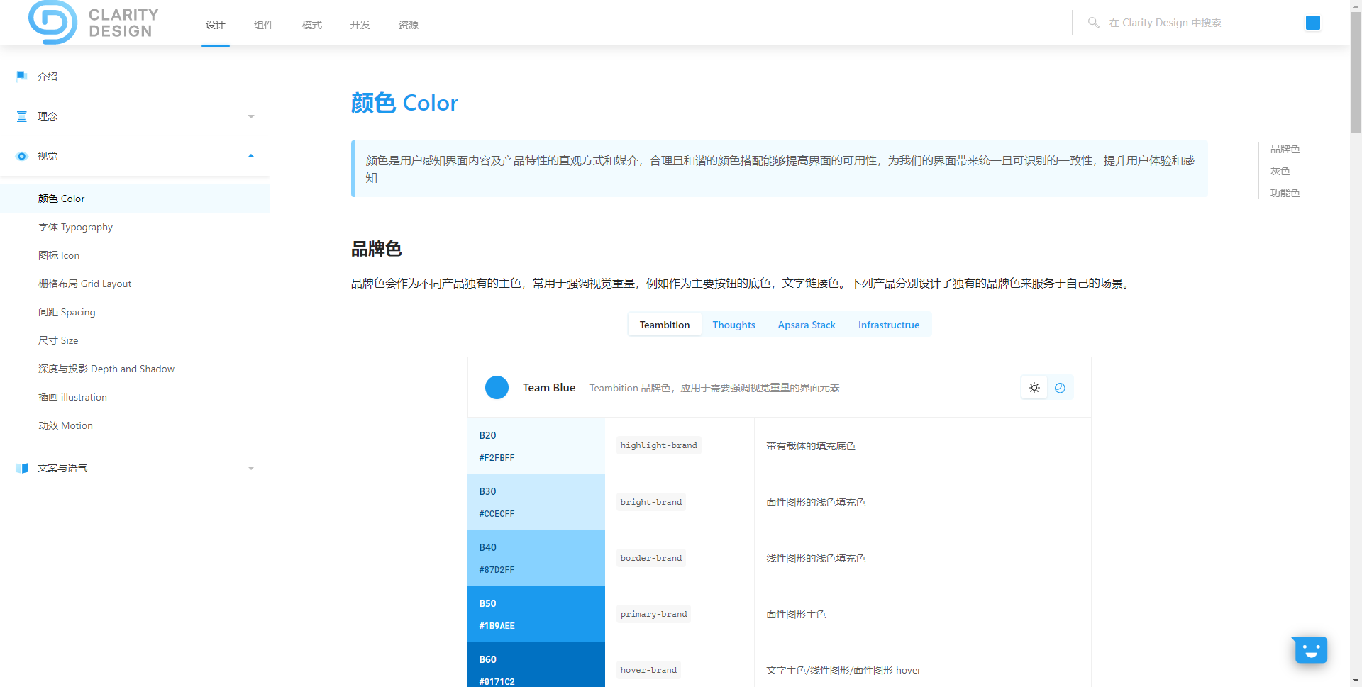Image resolution: width=1362 pixels, height=687 pixels.
Task: Click the B50 #1B9AEE color swatch
Action: pyautogui.click(x=536, y=614)
